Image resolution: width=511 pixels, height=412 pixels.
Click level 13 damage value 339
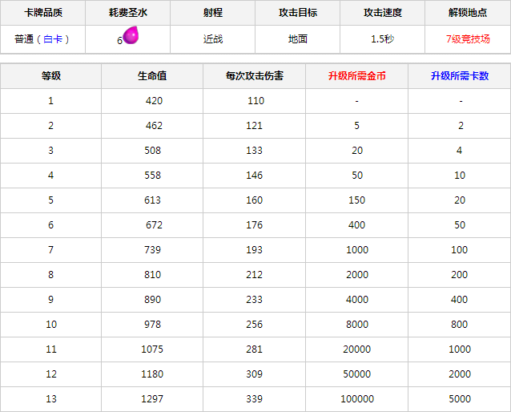pyautogui.click(x=254, y=399)
